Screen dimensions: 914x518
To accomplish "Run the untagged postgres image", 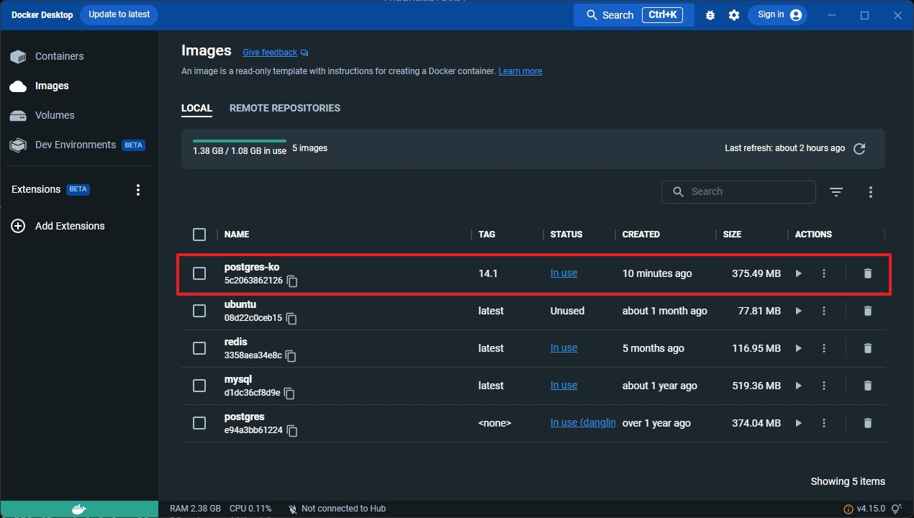I will point(798,423).
